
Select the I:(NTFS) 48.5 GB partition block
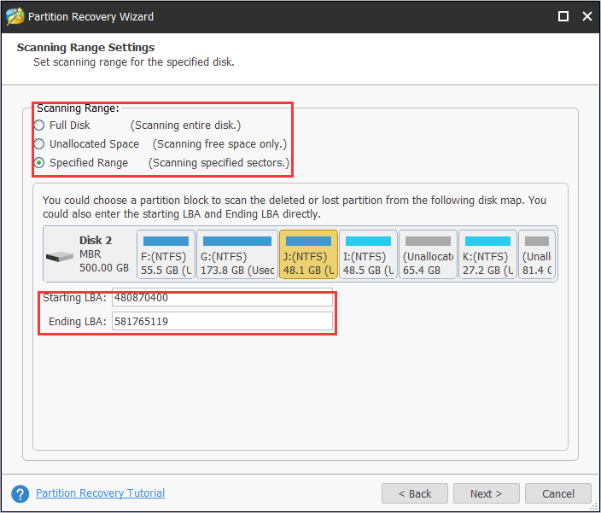368,254
